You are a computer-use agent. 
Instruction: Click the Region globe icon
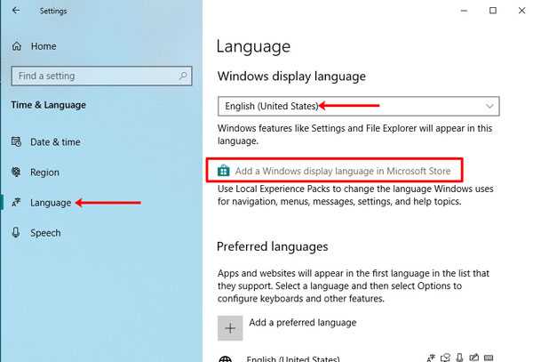(x=16, y=172)
